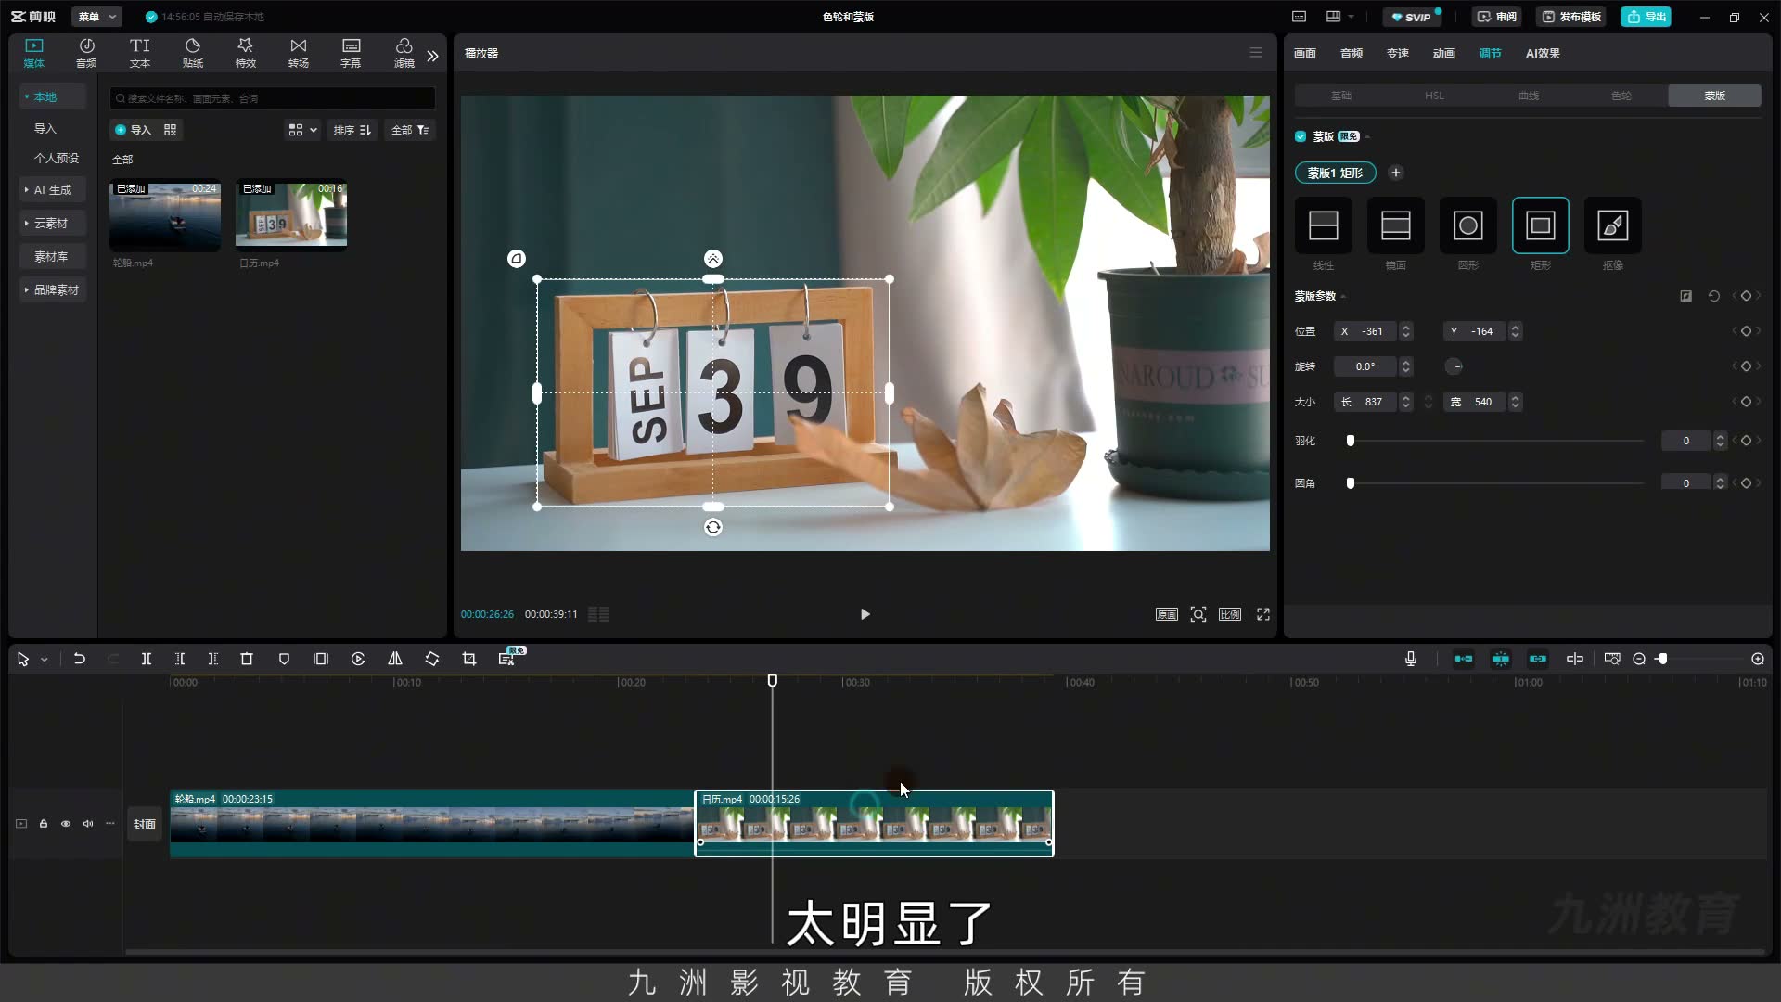Open the 转场 transitions panel

(299, 53)
